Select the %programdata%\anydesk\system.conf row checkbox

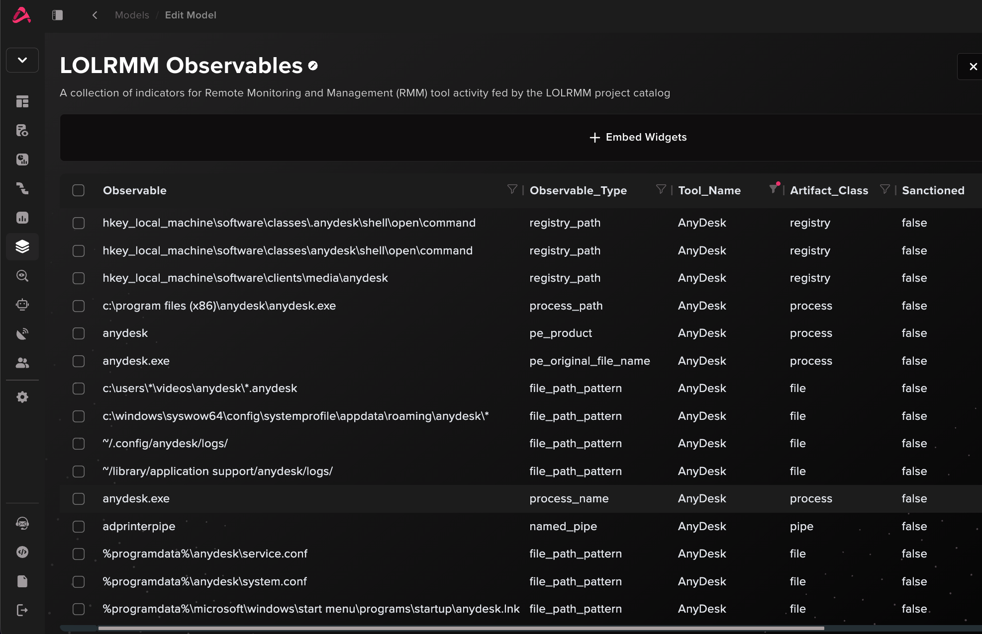(x=79, y=582)
